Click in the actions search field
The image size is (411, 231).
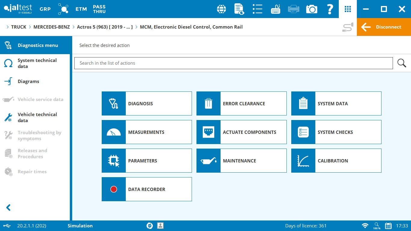[233, 63]
